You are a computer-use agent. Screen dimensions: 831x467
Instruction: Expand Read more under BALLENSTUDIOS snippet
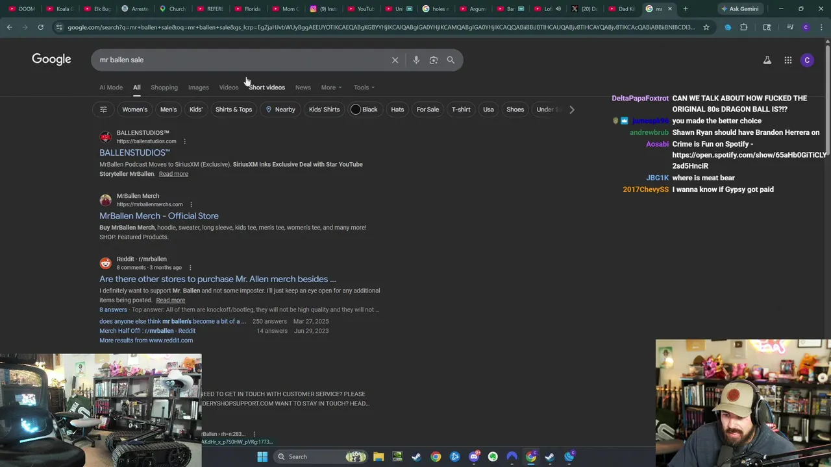173,174
